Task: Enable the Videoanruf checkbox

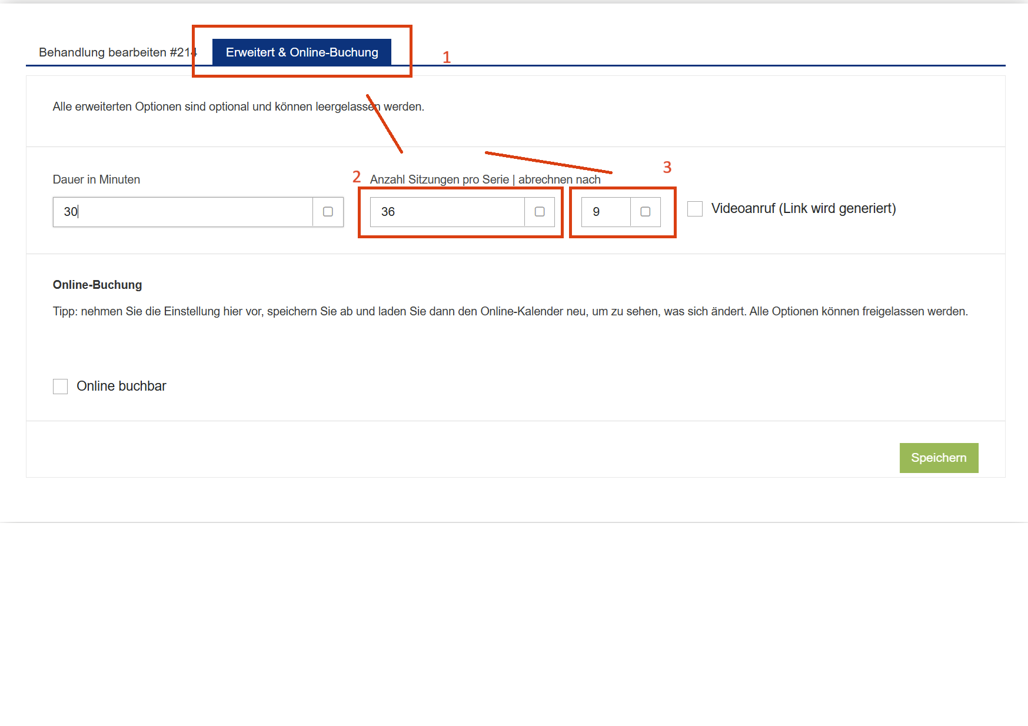Action: tap(695, 209)
